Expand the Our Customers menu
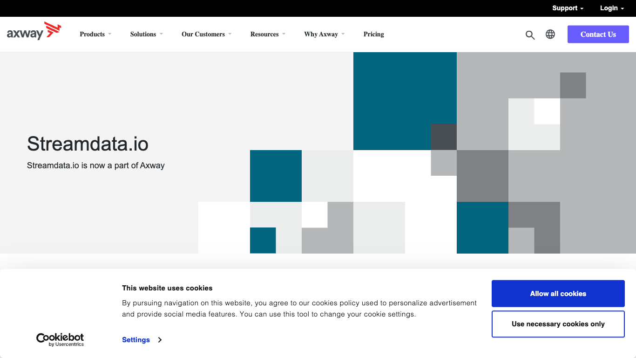The height and width of the screenshot is (358, 636). 207,34
